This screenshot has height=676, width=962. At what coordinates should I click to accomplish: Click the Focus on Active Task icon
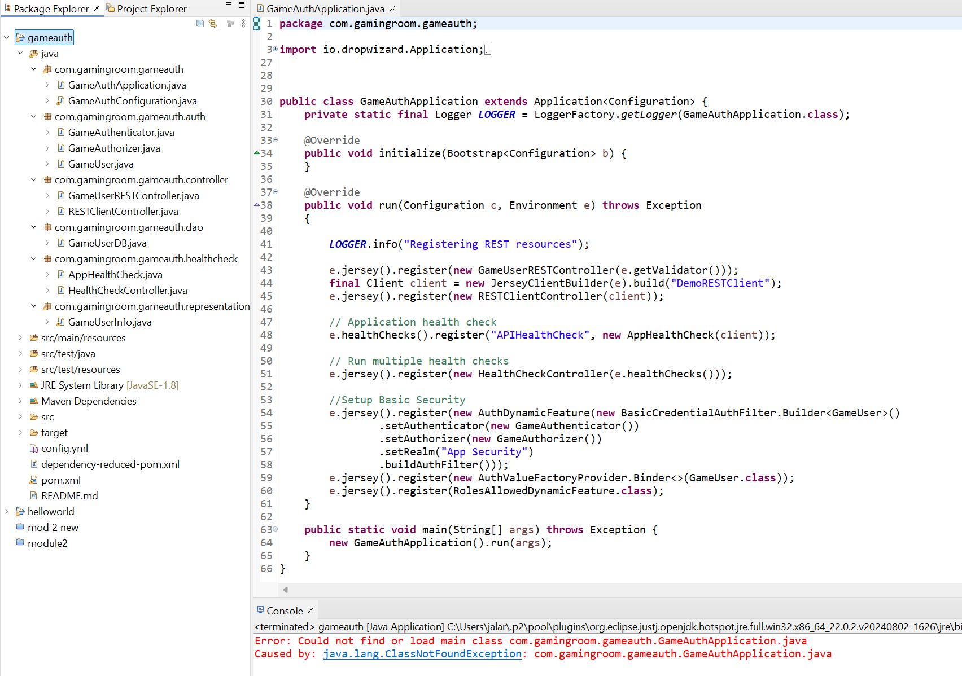click(x=230, y=24)
